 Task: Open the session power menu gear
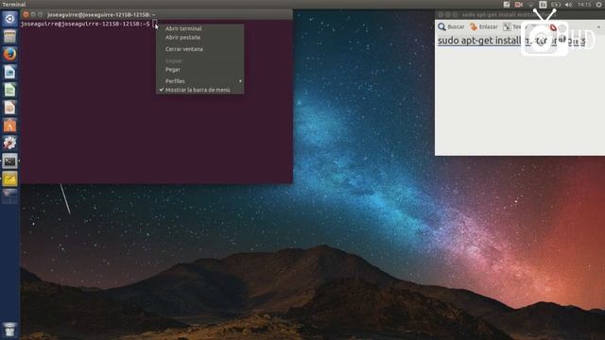coord(598,5)
